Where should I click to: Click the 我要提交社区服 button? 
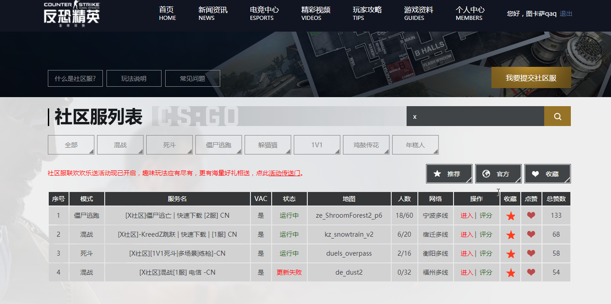point(531,77)
